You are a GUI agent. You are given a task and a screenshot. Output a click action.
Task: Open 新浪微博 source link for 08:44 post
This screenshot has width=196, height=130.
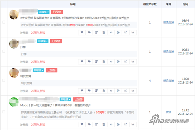tap(168, 22)
